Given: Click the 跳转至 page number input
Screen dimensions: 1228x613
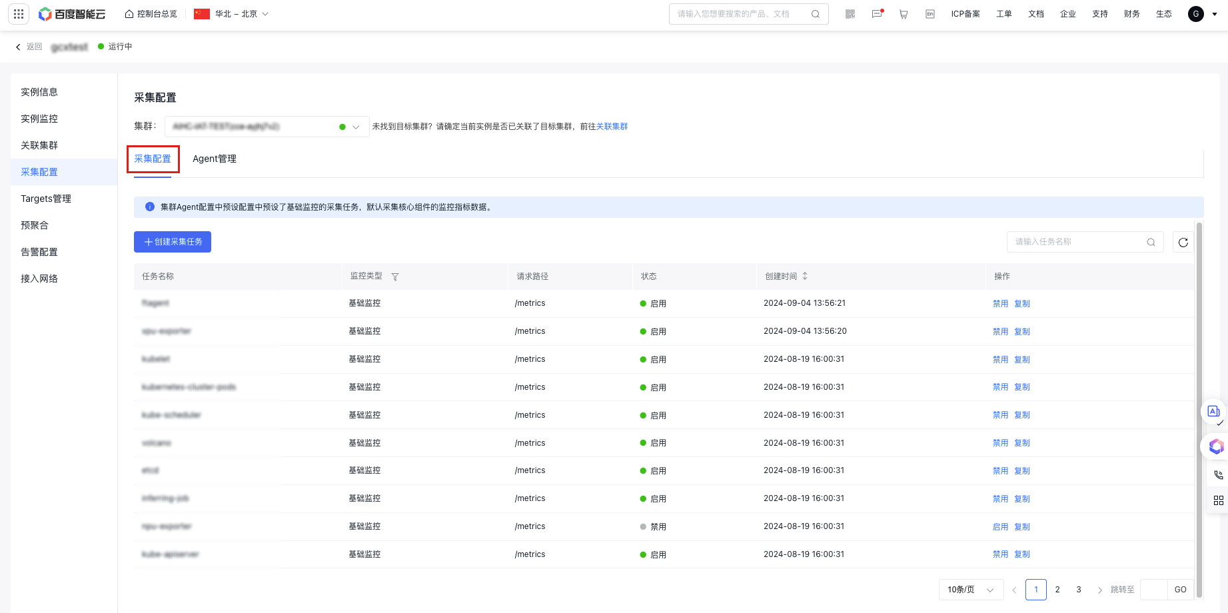Looking at the screenshot, I should [x=1153, y=590].
